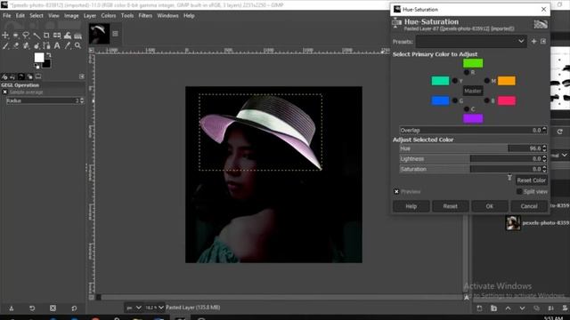570x320 pixels.
Task: Open the Filters menu
Action: (x=145, y=16)
